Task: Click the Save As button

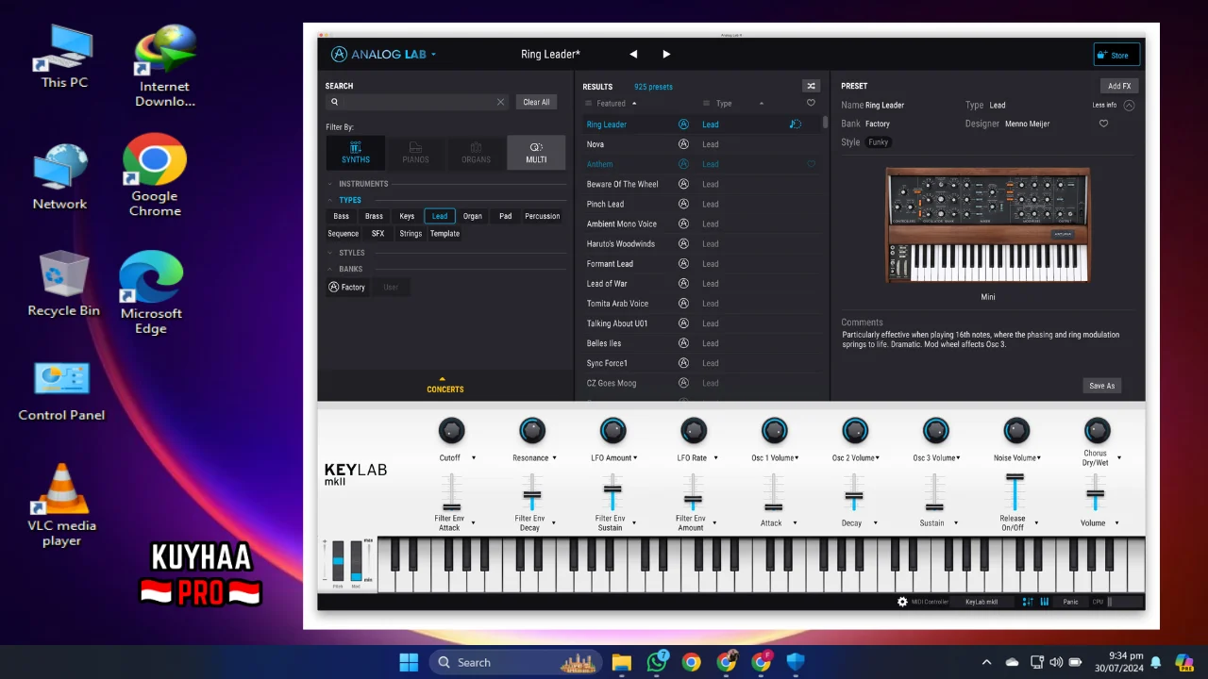Action: pos(1101,385)
